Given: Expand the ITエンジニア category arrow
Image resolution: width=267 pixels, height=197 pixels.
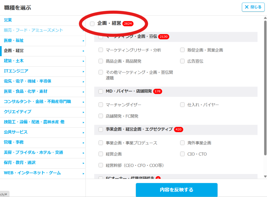Looking at the screenshot, I should click(x=83, y=71).
